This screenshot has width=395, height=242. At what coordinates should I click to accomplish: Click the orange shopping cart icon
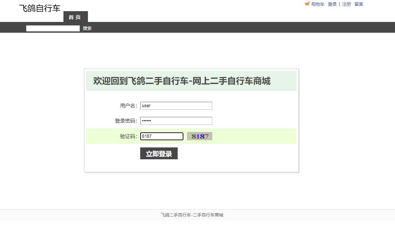point(307,4)
